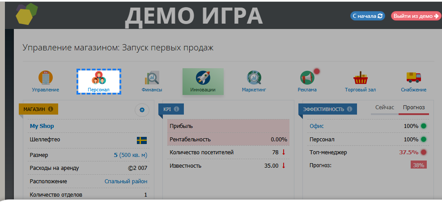Open the Управление building icon
Viewport: 442px width, 206px height.
tap(45, 78)
